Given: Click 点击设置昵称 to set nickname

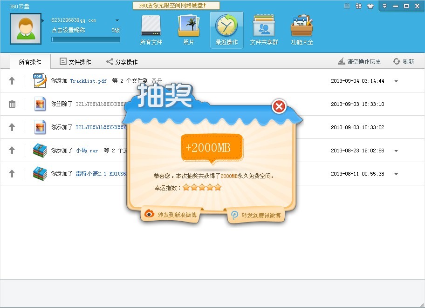Looking at the screenshot, I should pyautogui.click(x=68, y=30).
